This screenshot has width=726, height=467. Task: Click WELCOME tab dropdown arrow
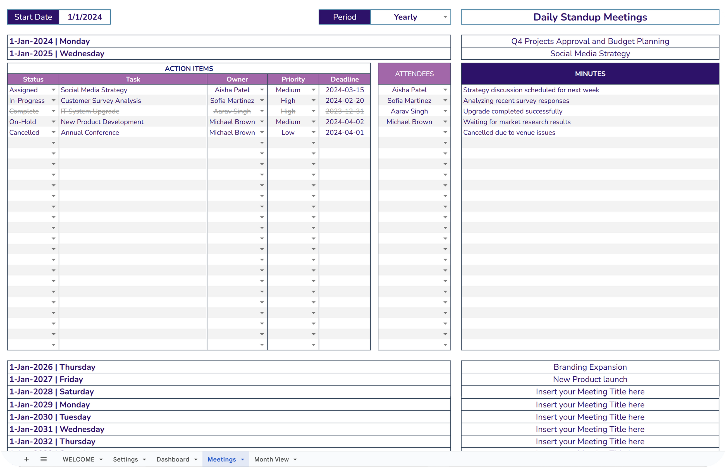click(101, 459)
